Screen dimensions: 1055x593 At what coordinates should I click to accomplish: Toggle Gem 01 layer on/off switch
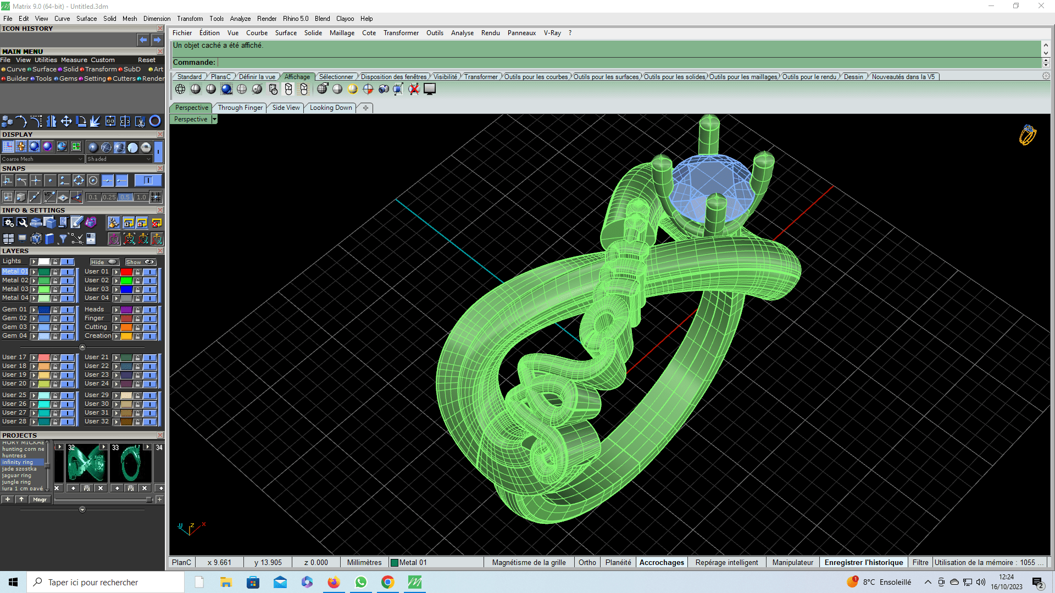click(67, 310)
